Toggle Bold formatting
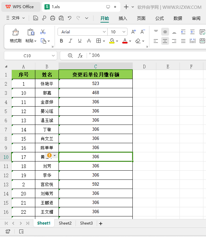Image resolution: width=206 pixels, height=237 pixels. (61, 41)
